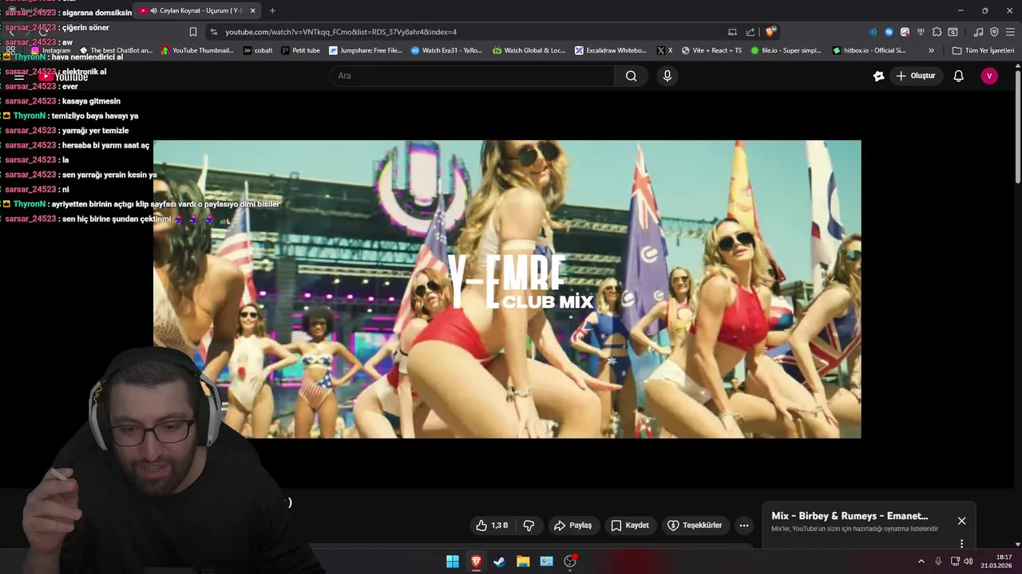Toggle the sidebar panel icon in the toolbar
Screen dimensions: 1022x574
[953, 32]
